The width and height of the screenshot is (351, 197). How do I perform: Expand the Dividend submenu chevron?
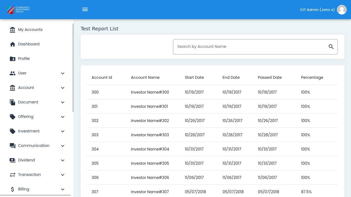click(x=63, y=160)
